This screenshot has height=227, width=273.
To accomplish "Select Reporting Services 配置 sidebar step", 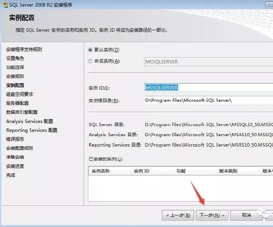I will (x=32, y=130).
